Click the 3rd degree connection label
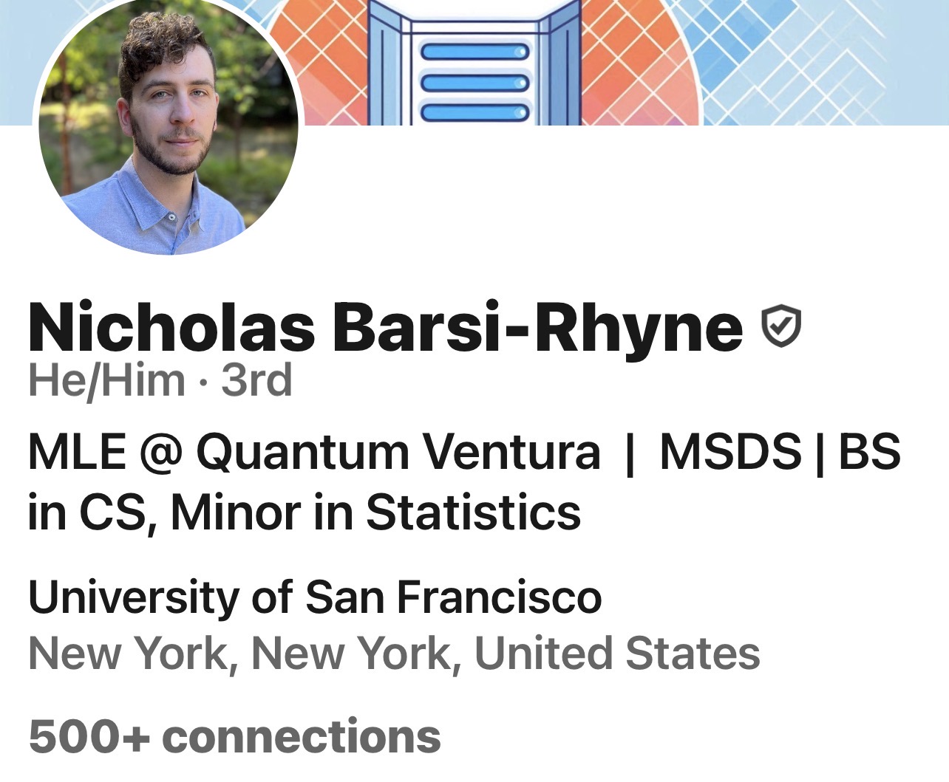Viewport: 949px width, 782px height. [256, 380]
